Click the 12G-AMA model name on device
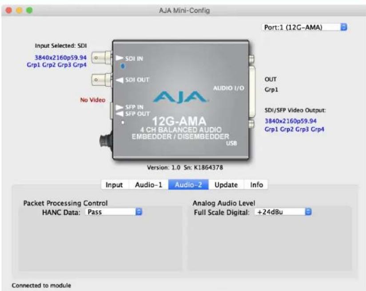The height and width of the screenshot is (291, 366). coord(179,121)
